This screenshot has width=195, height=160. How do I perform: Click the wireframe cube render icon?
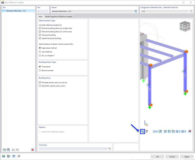coord(183,131)
